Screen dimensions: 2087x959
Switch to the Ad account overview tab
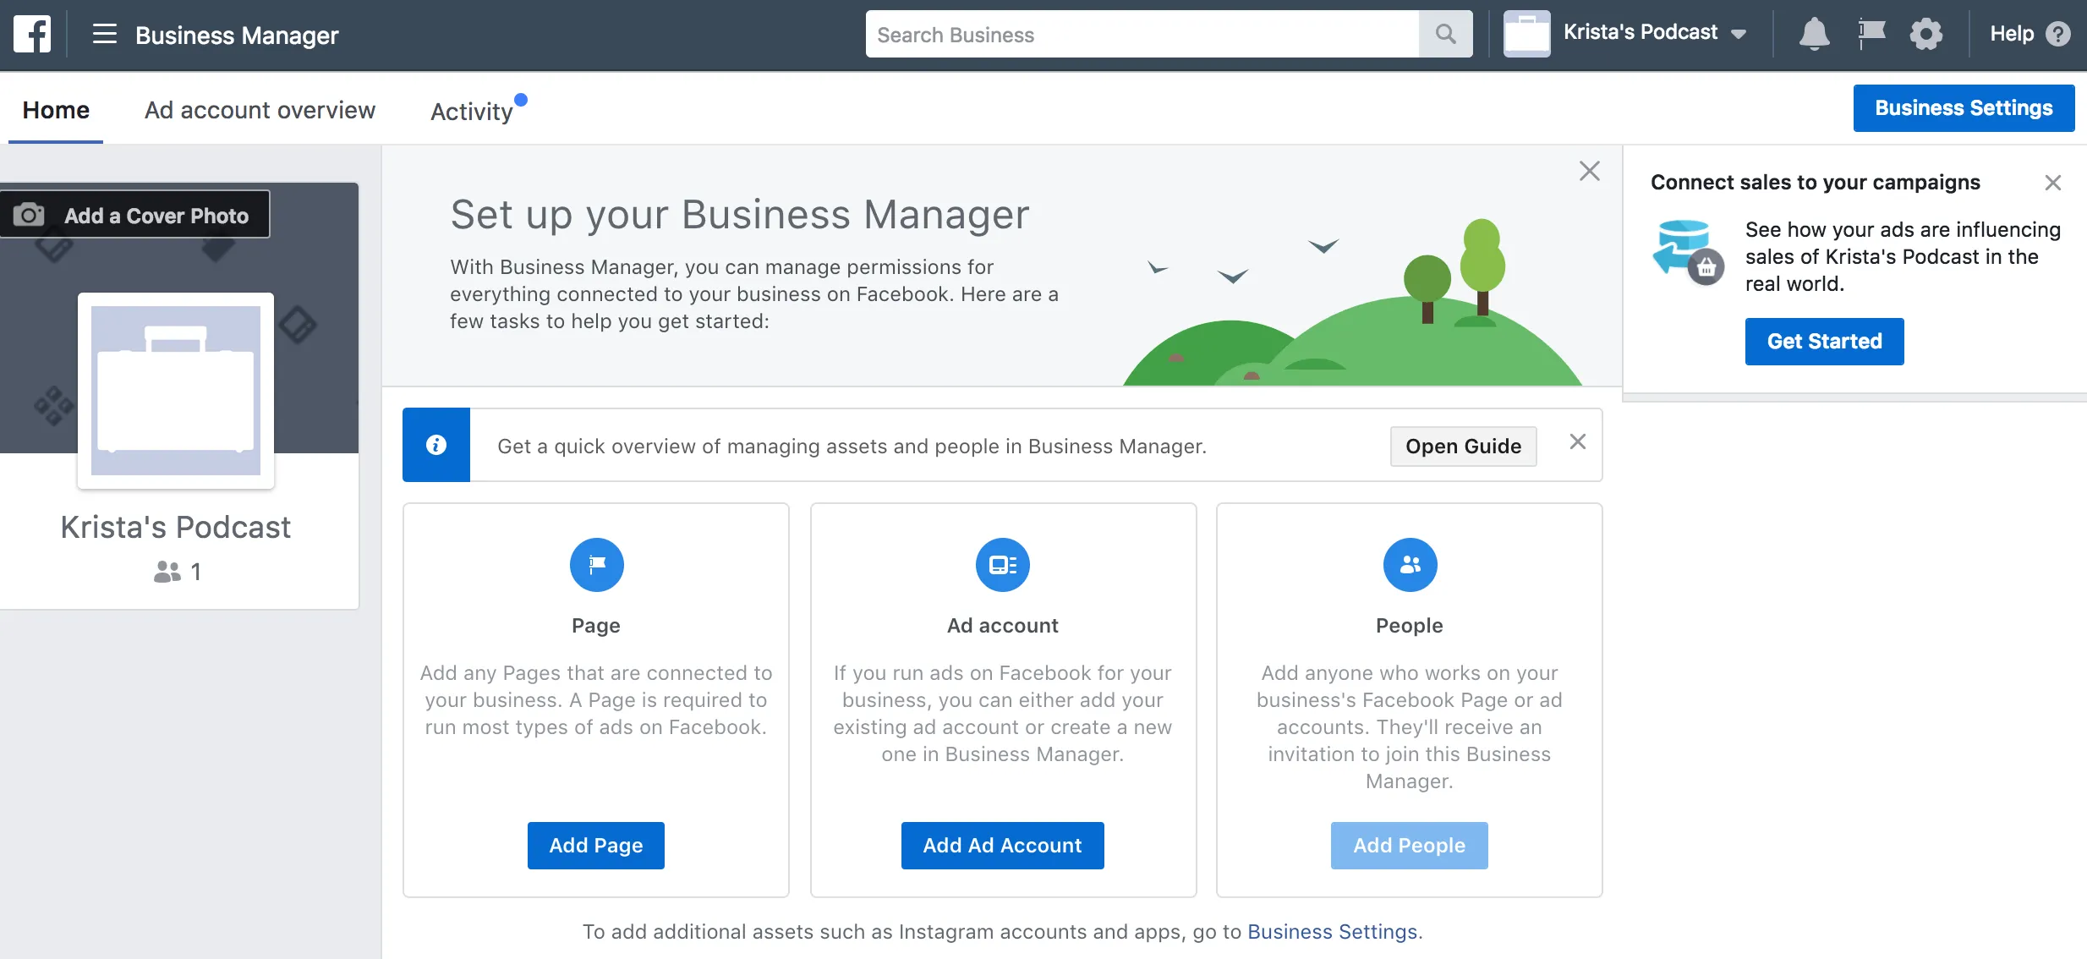pyautogui.click(x=260, y=110)
